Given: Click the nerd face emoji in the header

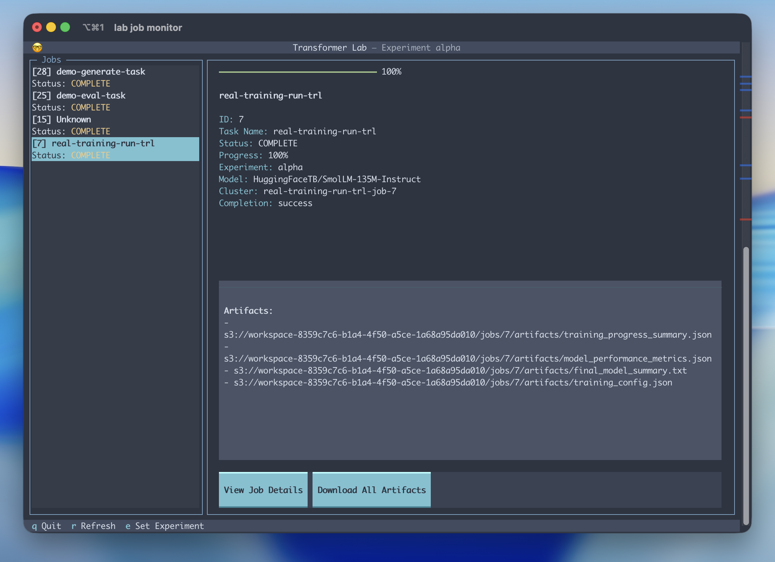Looking at the screenshot, I should [37, 47].
